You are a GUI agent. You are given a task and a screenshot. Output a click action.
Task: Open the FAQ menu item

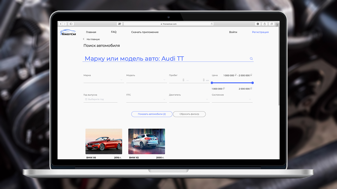(x=114, y=32)
